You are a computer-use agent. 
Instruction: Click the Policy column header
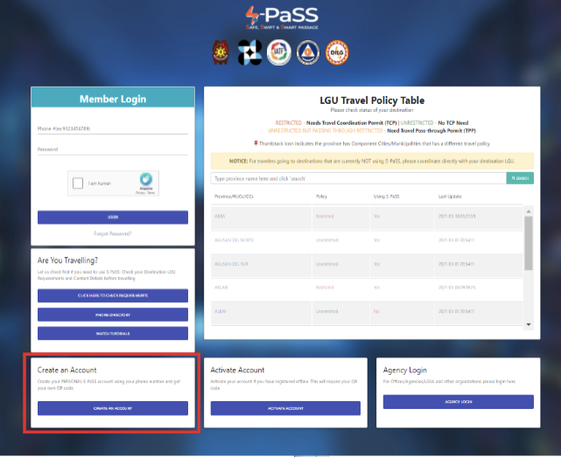pos(321,197)
